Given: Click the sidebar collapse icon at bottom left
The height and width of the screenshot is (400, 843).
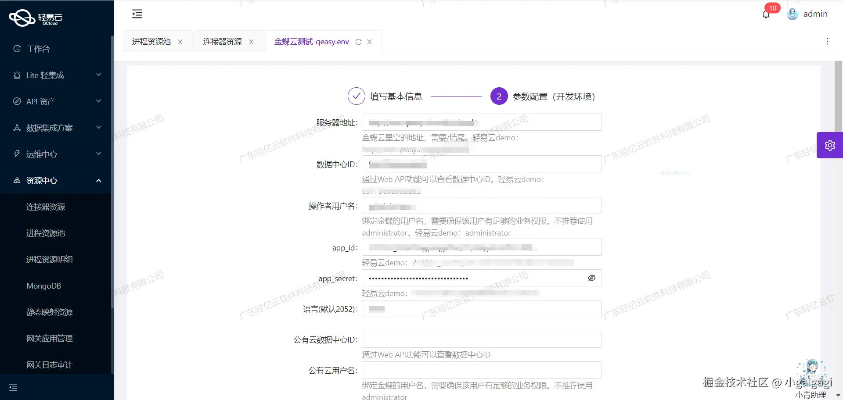Looking at the screenshot, I should (13, 387).
